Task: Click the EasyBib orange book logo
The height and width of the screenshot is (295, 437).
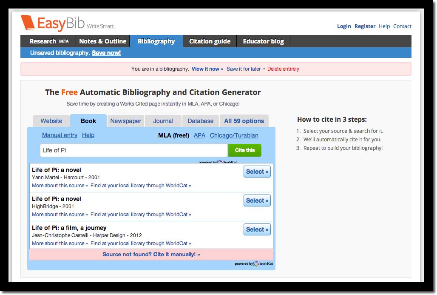Action: (28, 23)
